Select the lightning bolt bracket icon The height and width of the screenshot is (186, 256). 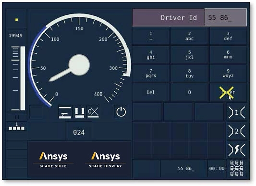click(237, 150)
